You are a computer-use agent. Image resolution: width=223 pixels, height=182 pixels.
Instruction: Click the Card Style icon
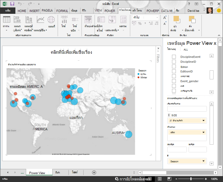(x=101, y=19)
